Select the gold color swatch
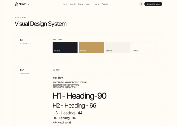Image resolution: width=177 pixels, height=126 pixels. pos(91,48)
